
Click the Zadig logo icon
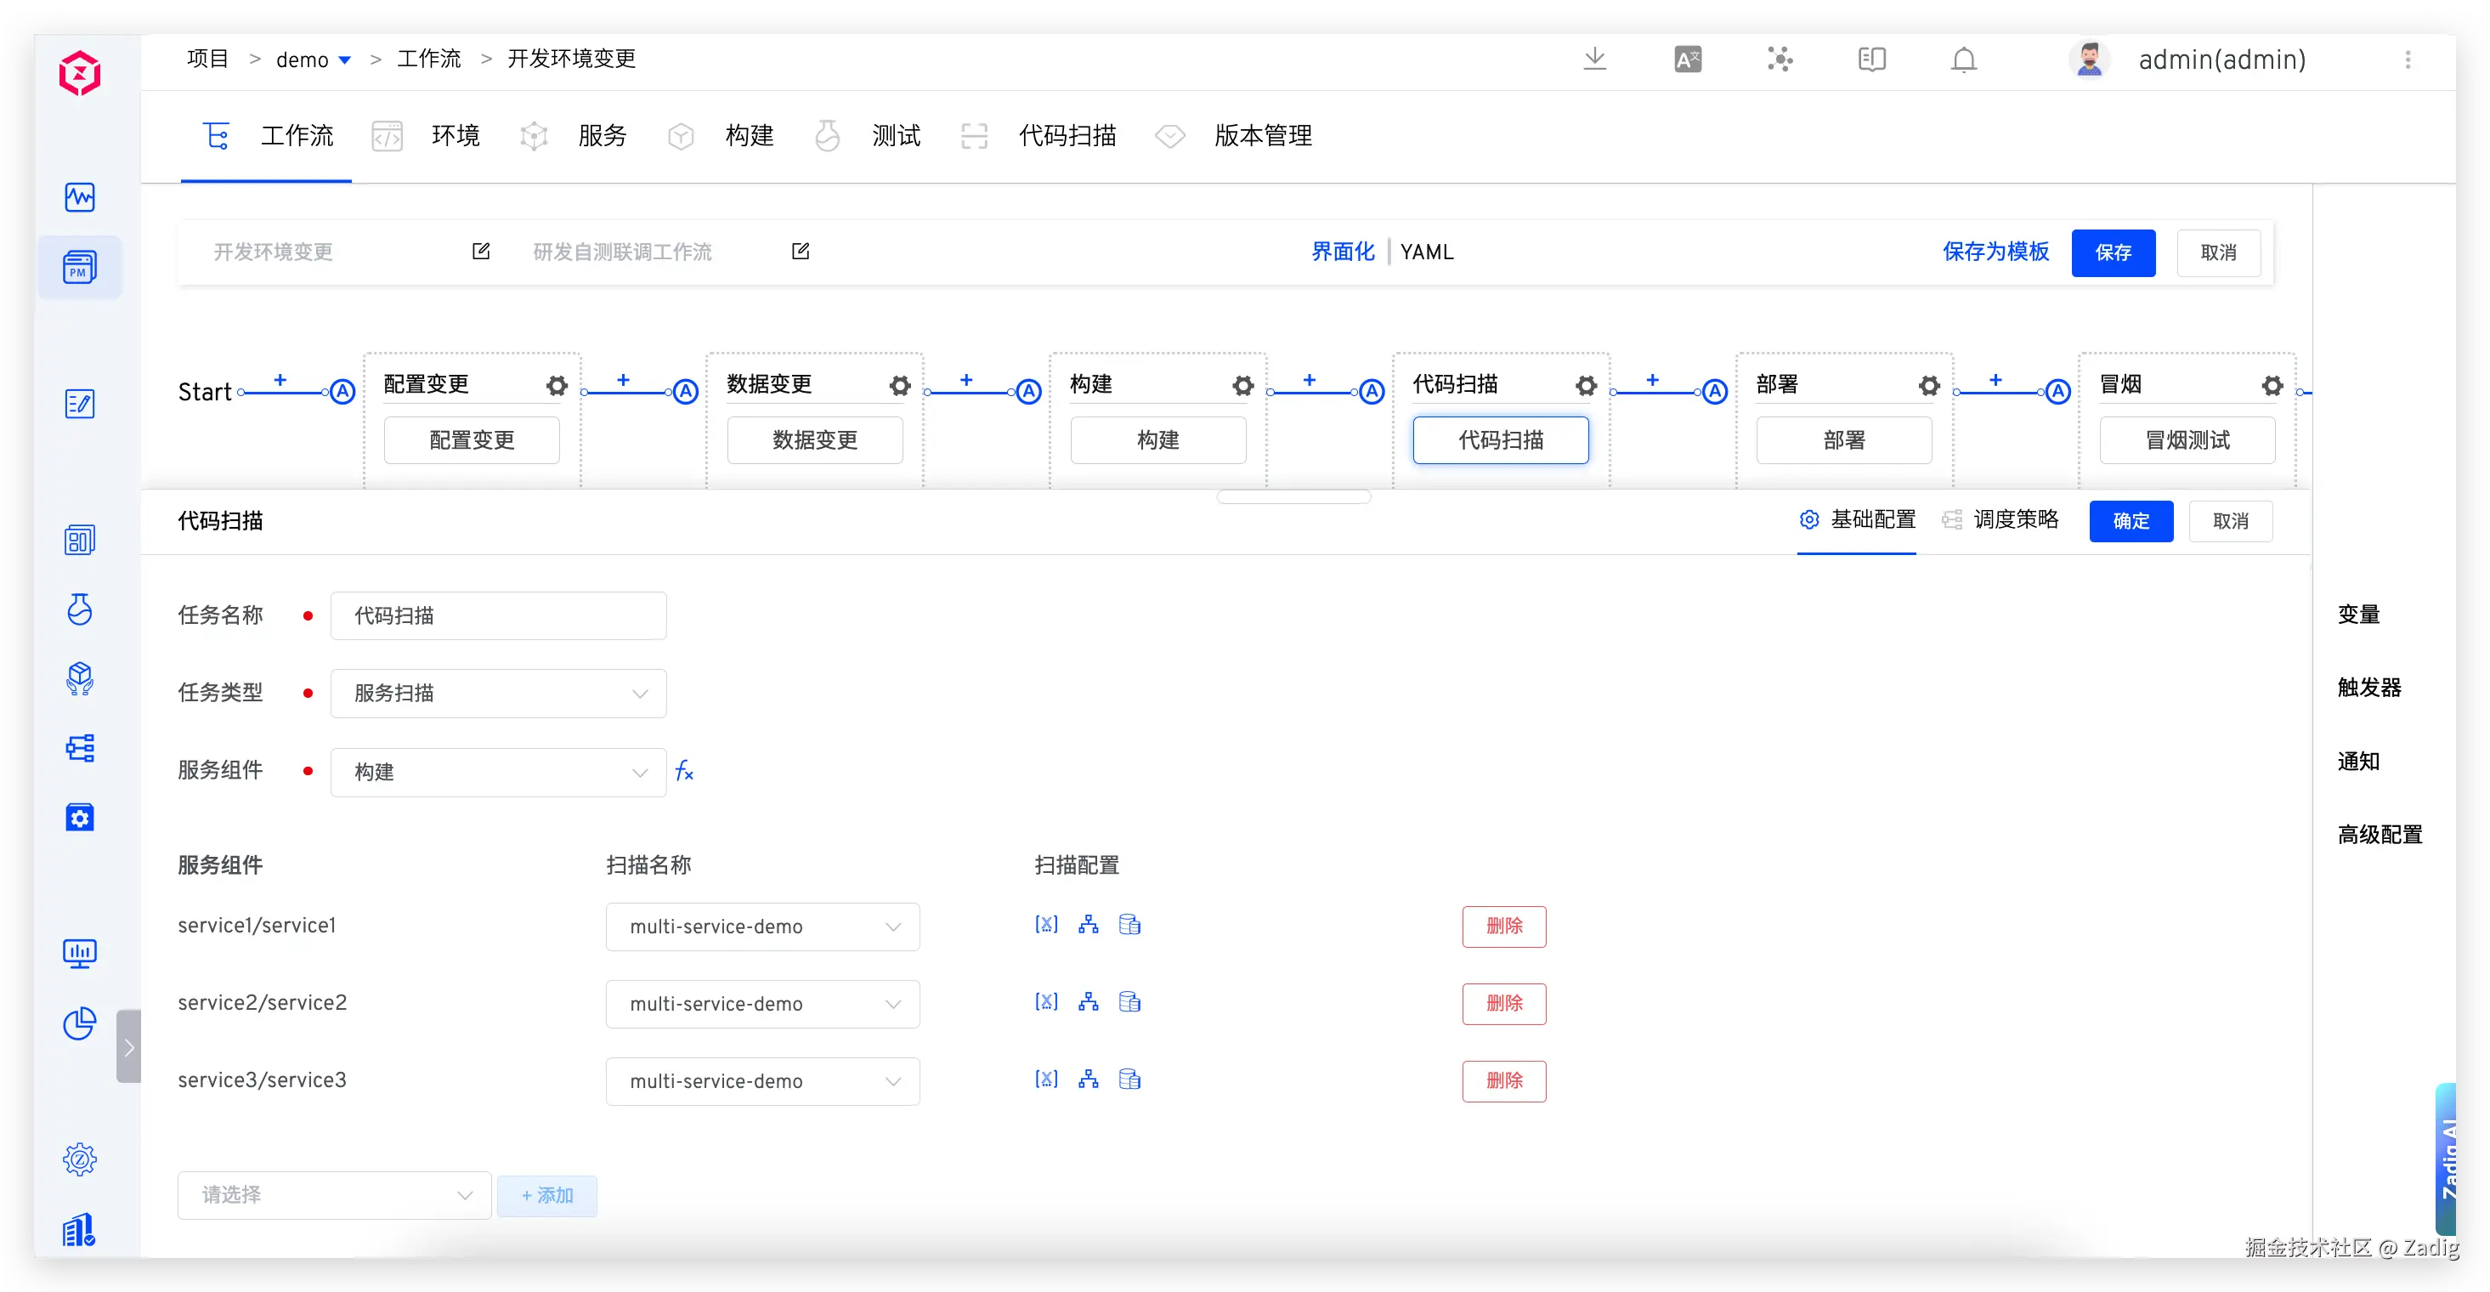pyautogui.click(x=79, y=72)
